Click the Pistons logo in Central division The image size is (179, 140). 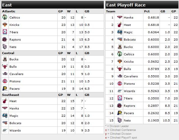tap(5, 81)
